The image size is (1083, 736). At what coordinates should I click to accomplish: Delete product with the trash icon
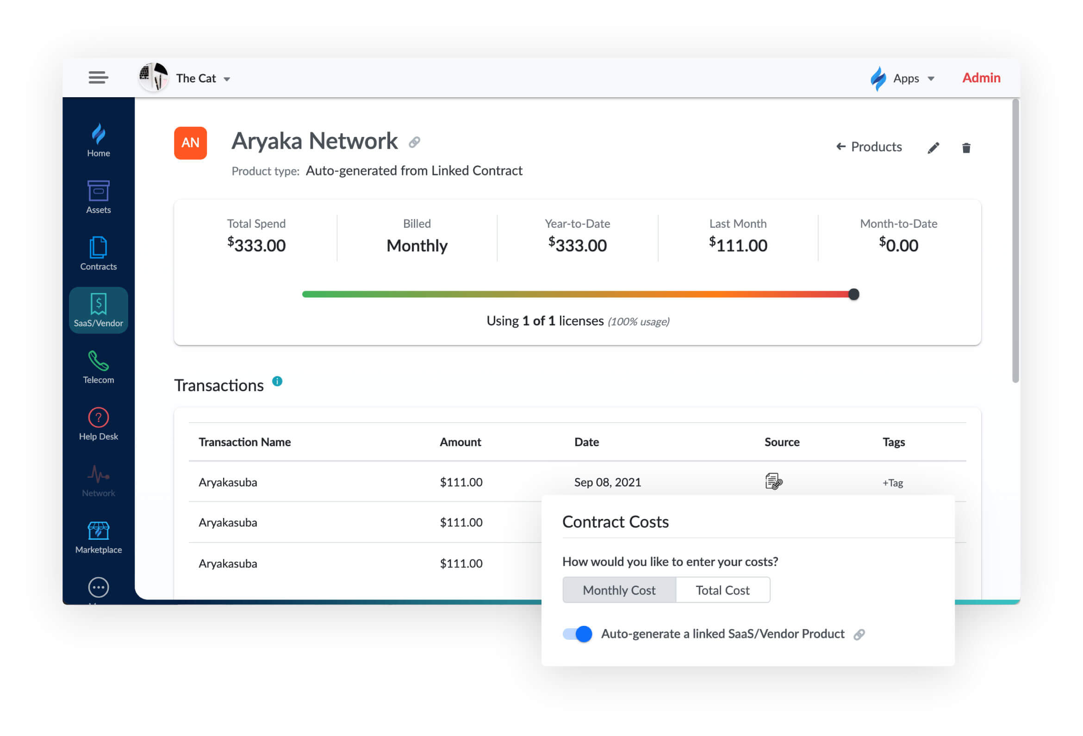[x=966, y=148]
